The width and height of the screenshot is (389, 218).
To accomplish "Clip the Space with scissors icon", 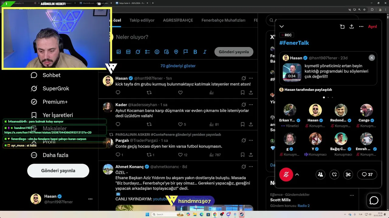I will (348, 174).
